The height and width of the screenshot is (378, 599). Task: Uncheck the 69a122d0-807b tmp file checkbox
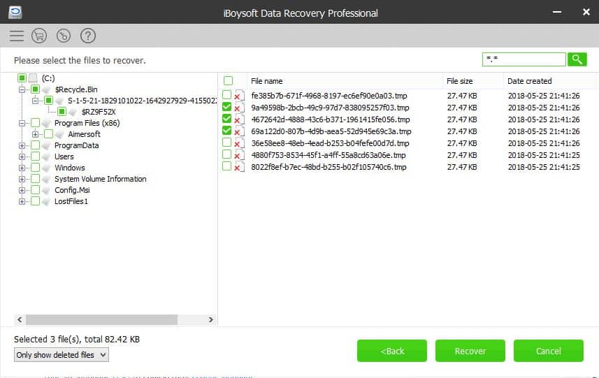pos(226,130)
